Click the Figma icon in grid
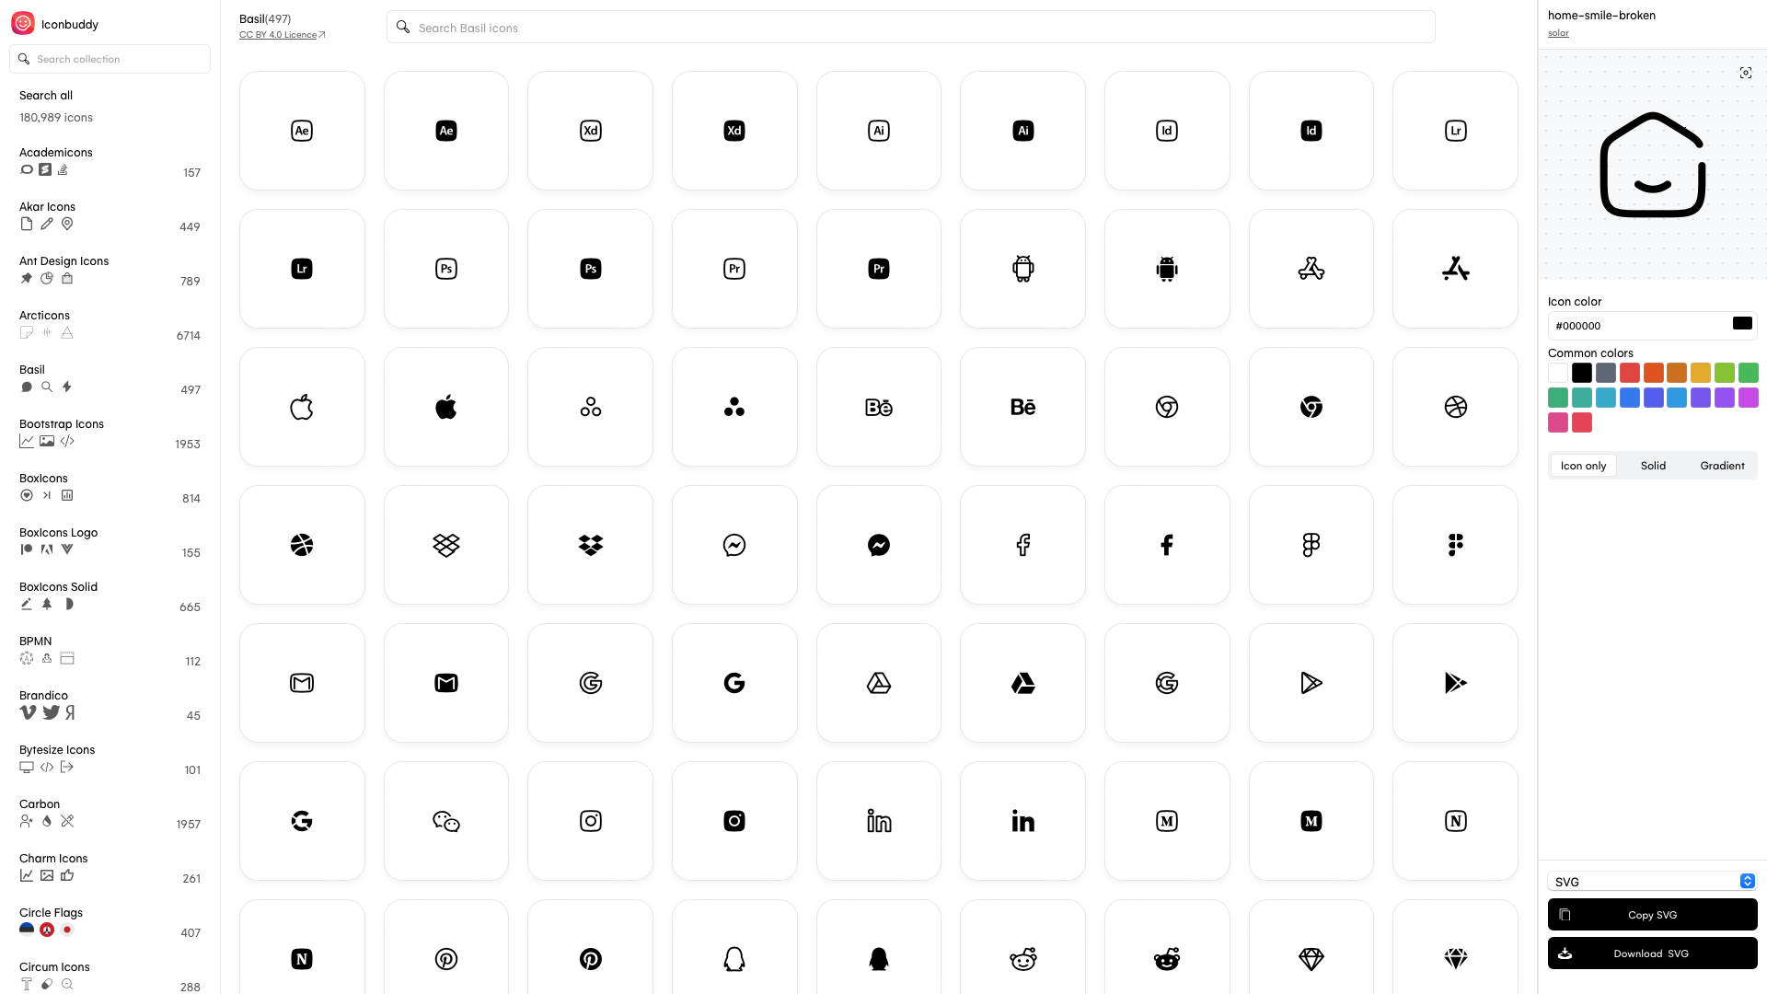The image size is (1767, 994). (x=1311, y=545)
